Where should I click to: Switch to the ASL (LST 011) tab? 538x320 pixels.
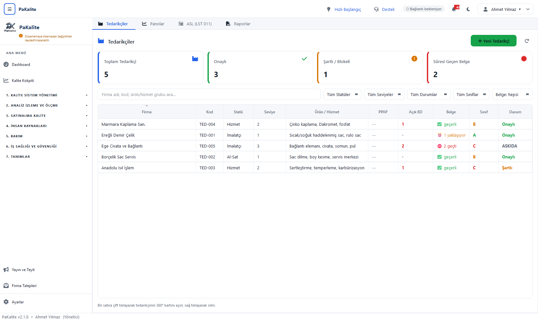point(195,24)
